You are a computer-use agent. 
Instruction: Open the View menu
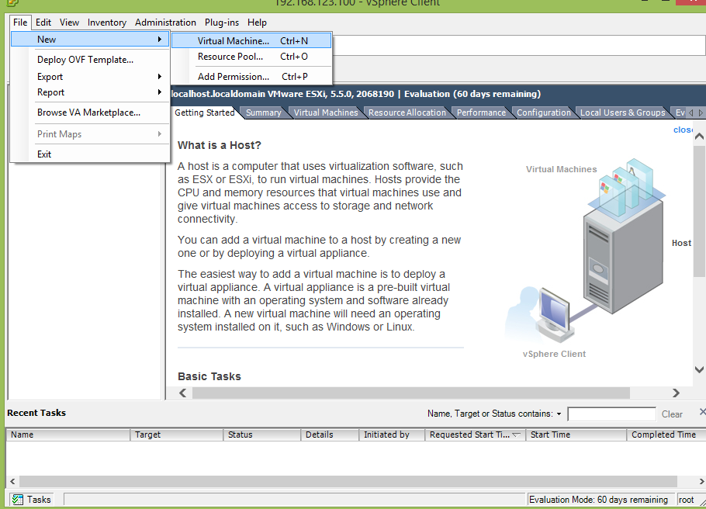click(x=69, y=23)
